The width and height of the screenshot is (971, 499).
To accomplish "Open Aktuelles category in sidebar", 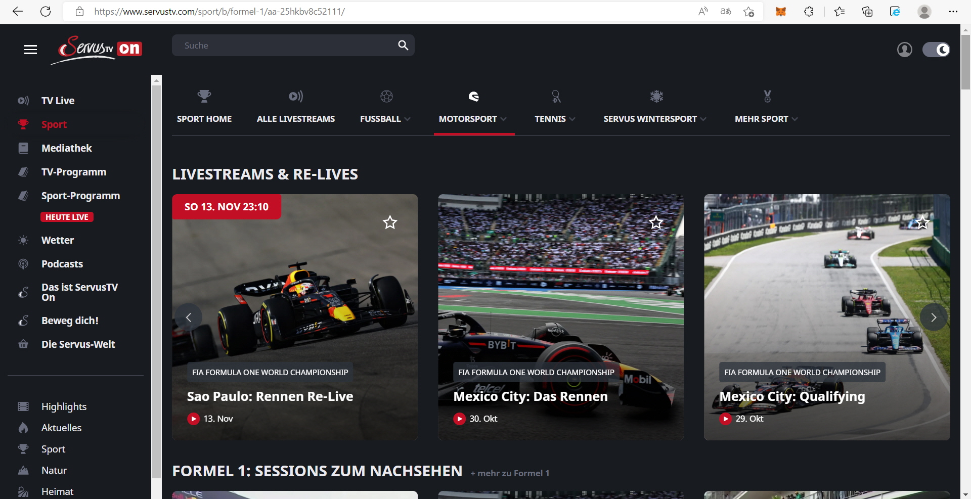I will click(61, 428).
